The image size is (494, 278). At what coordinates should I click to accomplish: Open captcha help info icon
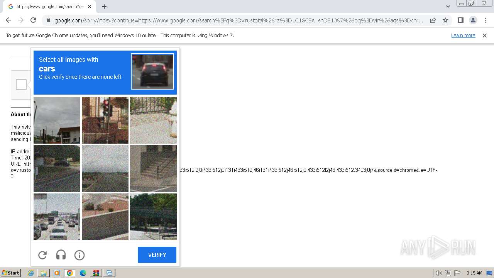point(80,255)
